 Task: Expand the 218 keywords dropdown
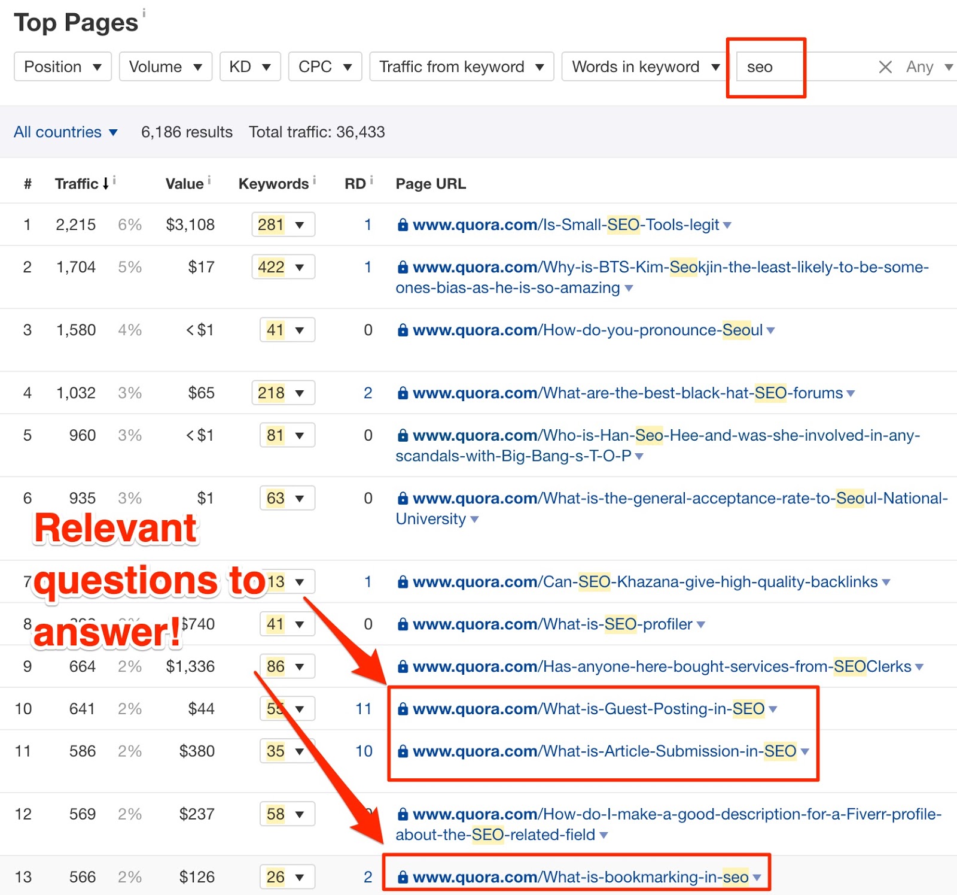click(283, 393)
